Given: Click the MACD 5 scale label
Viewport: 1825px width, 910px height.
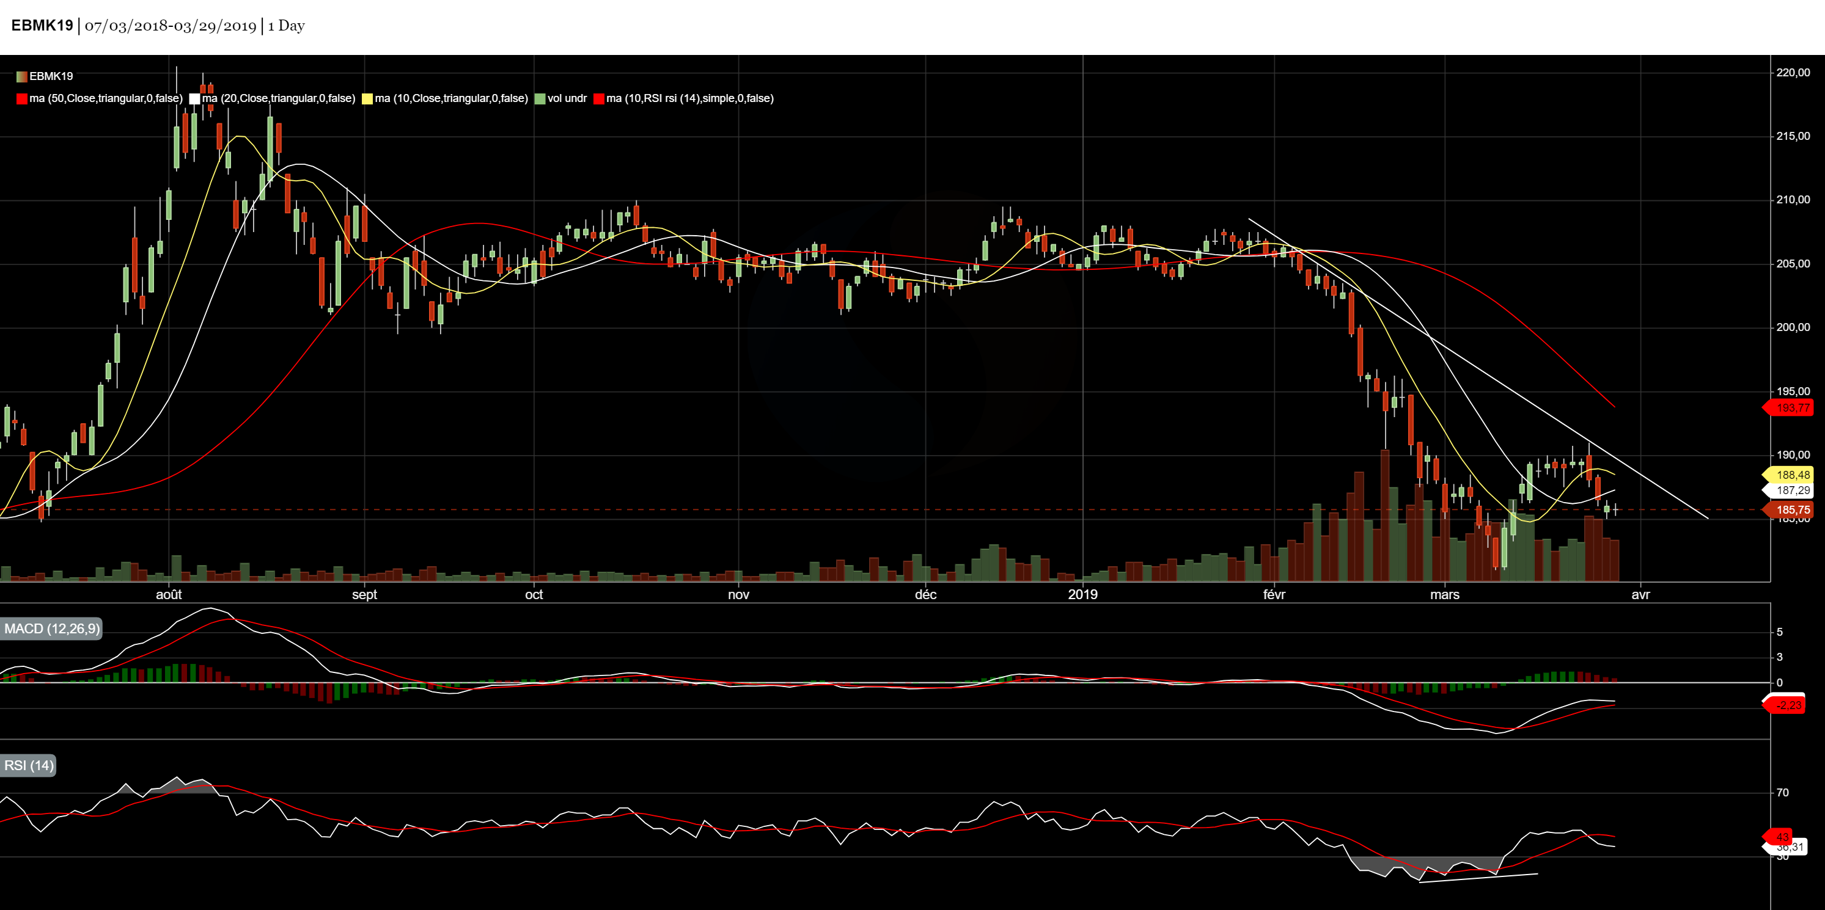Looking at the screenshot, I should click(x=1780, y=632).
